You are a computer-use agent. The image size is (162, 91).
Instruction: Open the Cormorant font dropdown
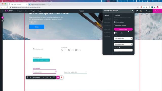pyautogui.click(x=39, y=77)
